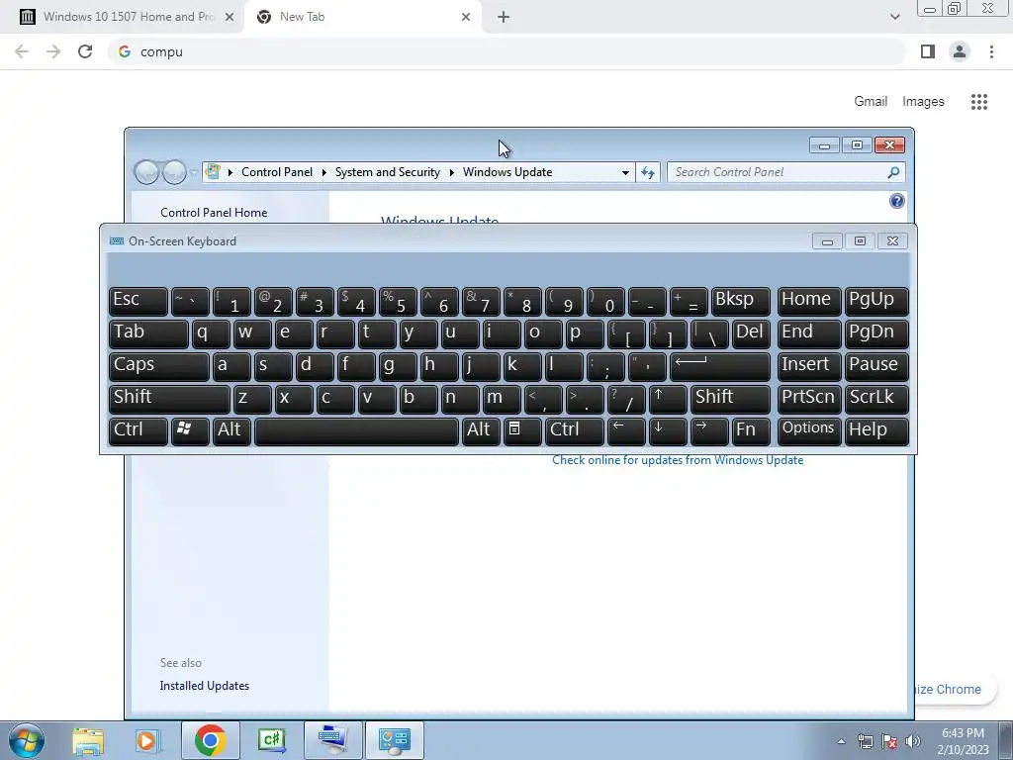Toggle Caps key on On-Screen Keyboard
Screen dimensions: 1013x760
(159, 366)
